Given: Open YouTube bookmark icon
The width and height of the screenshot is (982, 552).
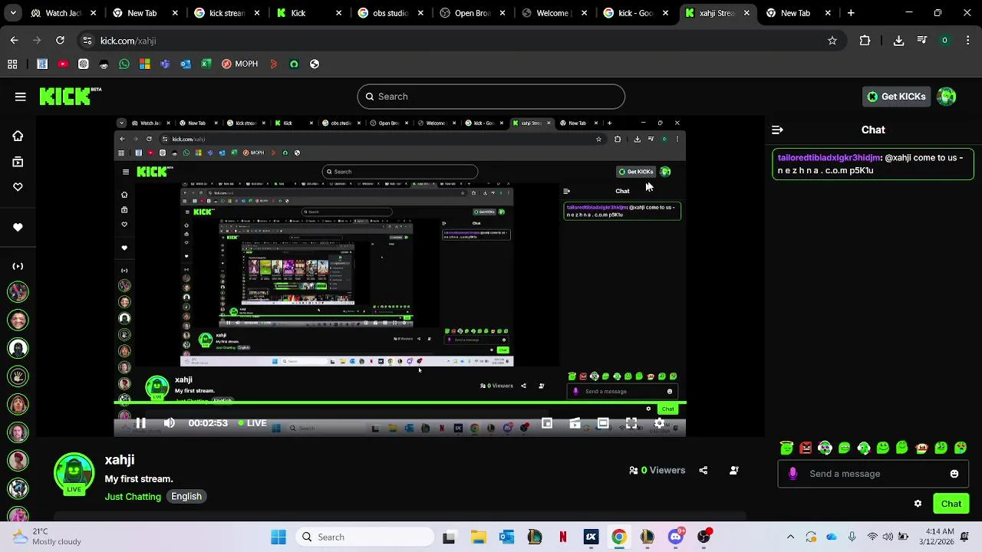Looking at the screenshot, I should [63, 64].
